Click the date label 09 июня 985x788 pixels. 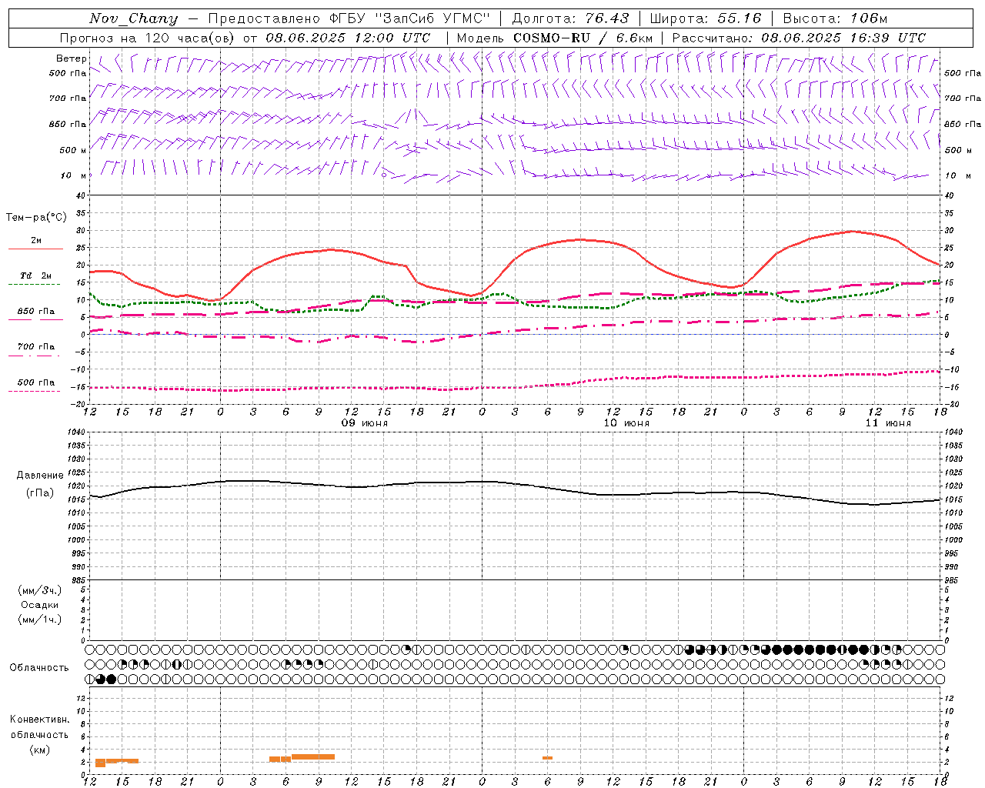click(365, 423)
